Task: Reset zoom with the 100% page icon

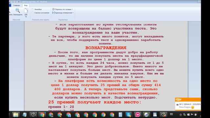Action: 26,12
